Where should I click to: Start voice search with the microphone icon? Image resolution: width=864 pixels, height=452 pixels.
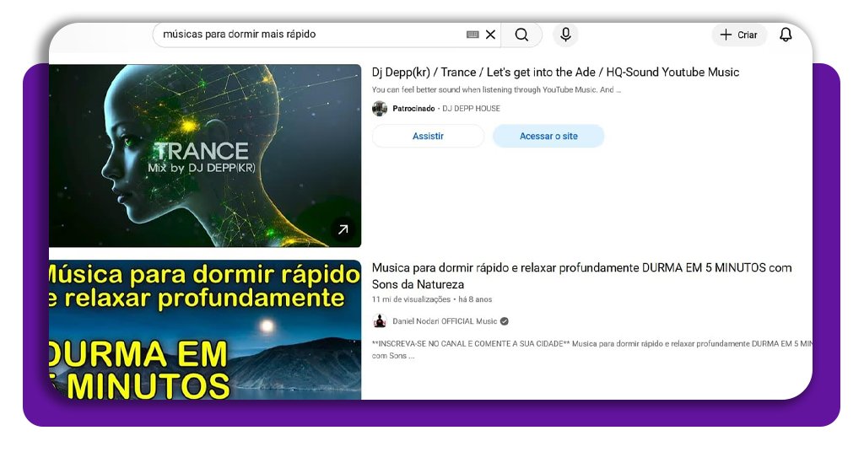point(565,35)
